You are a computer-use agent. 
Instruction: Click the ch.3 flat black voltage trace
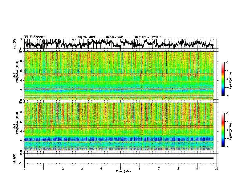pyautogui.click(x=119, y=158)
